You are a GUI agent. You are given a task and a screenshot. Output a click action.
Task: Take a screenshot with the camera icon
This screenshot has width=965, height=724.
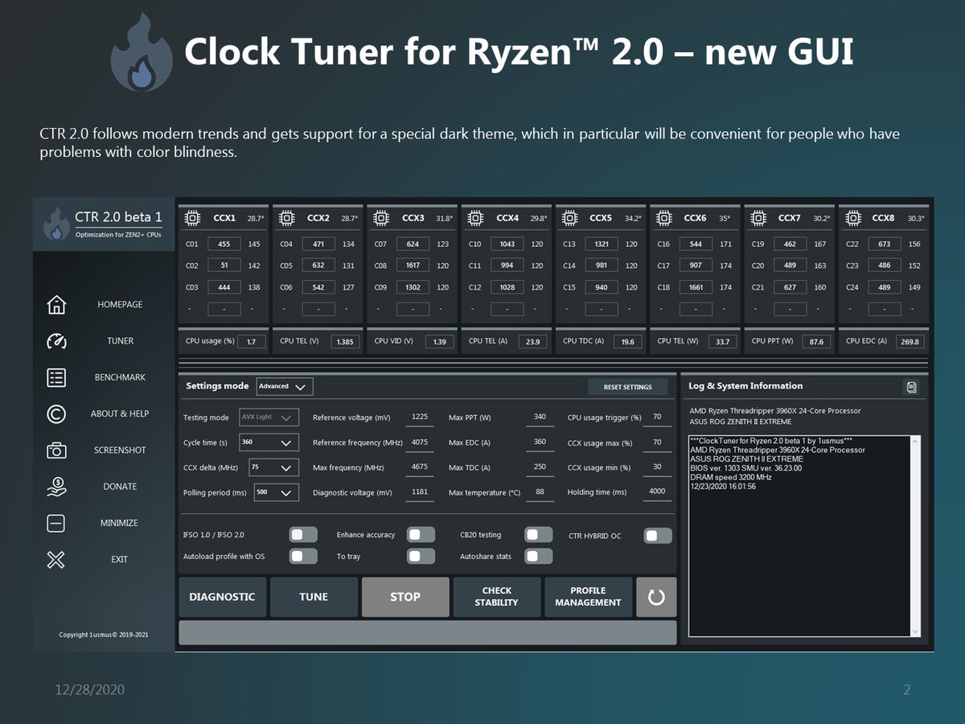[56, 450]
